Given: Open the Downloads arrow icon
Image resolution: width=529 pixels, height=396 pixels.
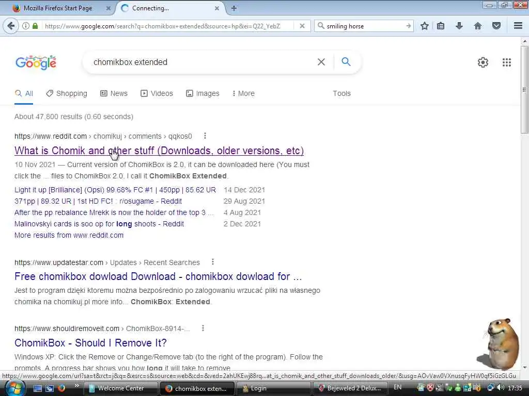Looking at the screenshot, I should tap(459, 26).
